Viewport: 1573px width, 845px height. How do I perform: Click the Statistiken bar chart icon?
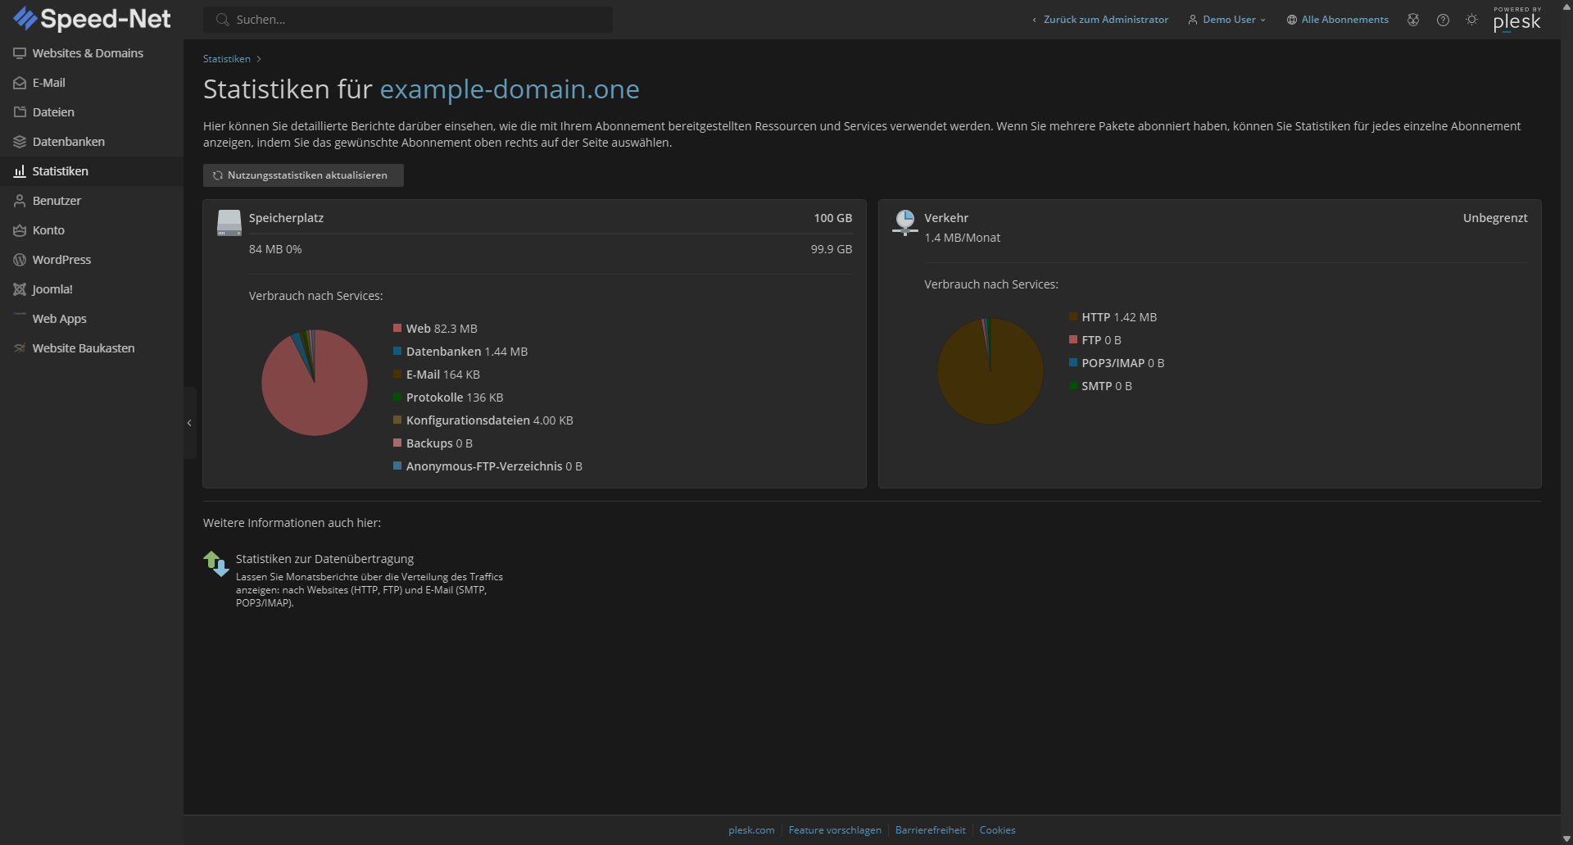(20, 171)
